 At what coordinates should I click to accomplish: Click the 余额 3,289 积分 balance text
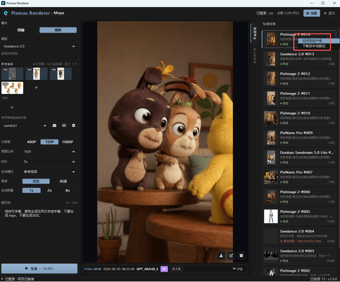[288, 13]
